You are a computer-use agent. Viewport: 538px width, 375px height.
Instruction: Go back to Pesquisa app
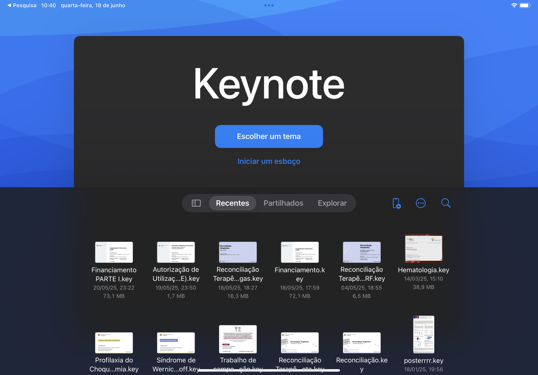click(22, 5)
